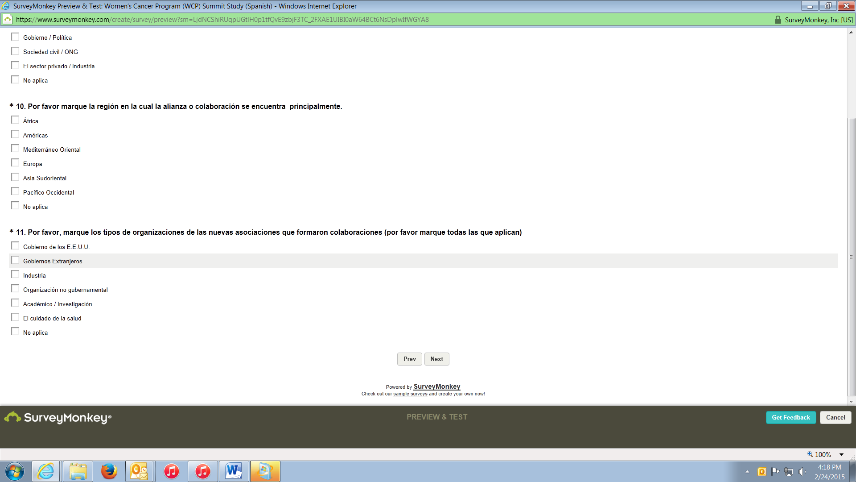The height and width of the screenshot is (482, 856).
Task: Click the Windows Start orb
Action: point(15,471)
